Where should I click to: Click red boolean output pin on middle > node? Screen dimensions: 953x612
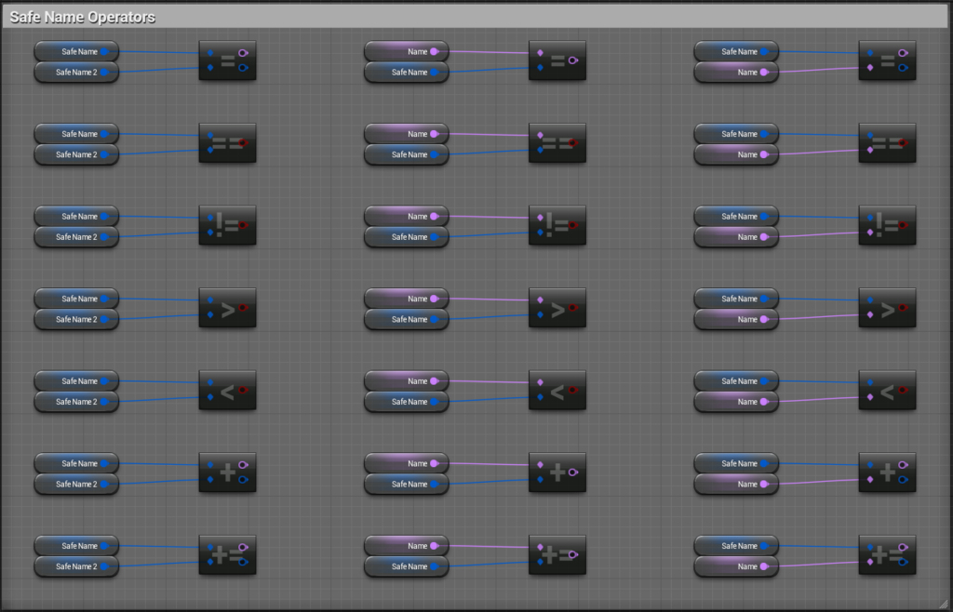(x=572, y=307)
